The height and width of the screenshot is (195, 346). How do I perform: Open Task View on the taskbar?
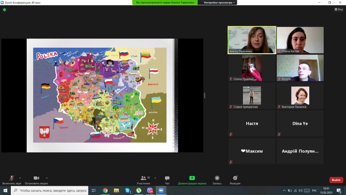(94, 190)
